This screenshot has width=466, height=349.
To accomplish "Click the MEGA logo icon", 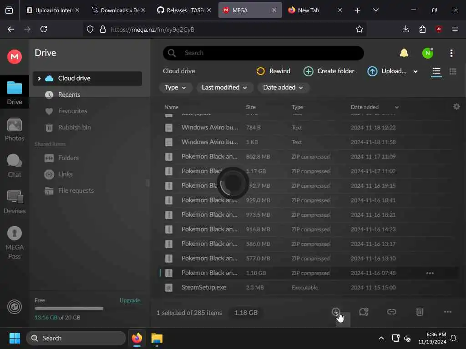I will tap(14, 56).
